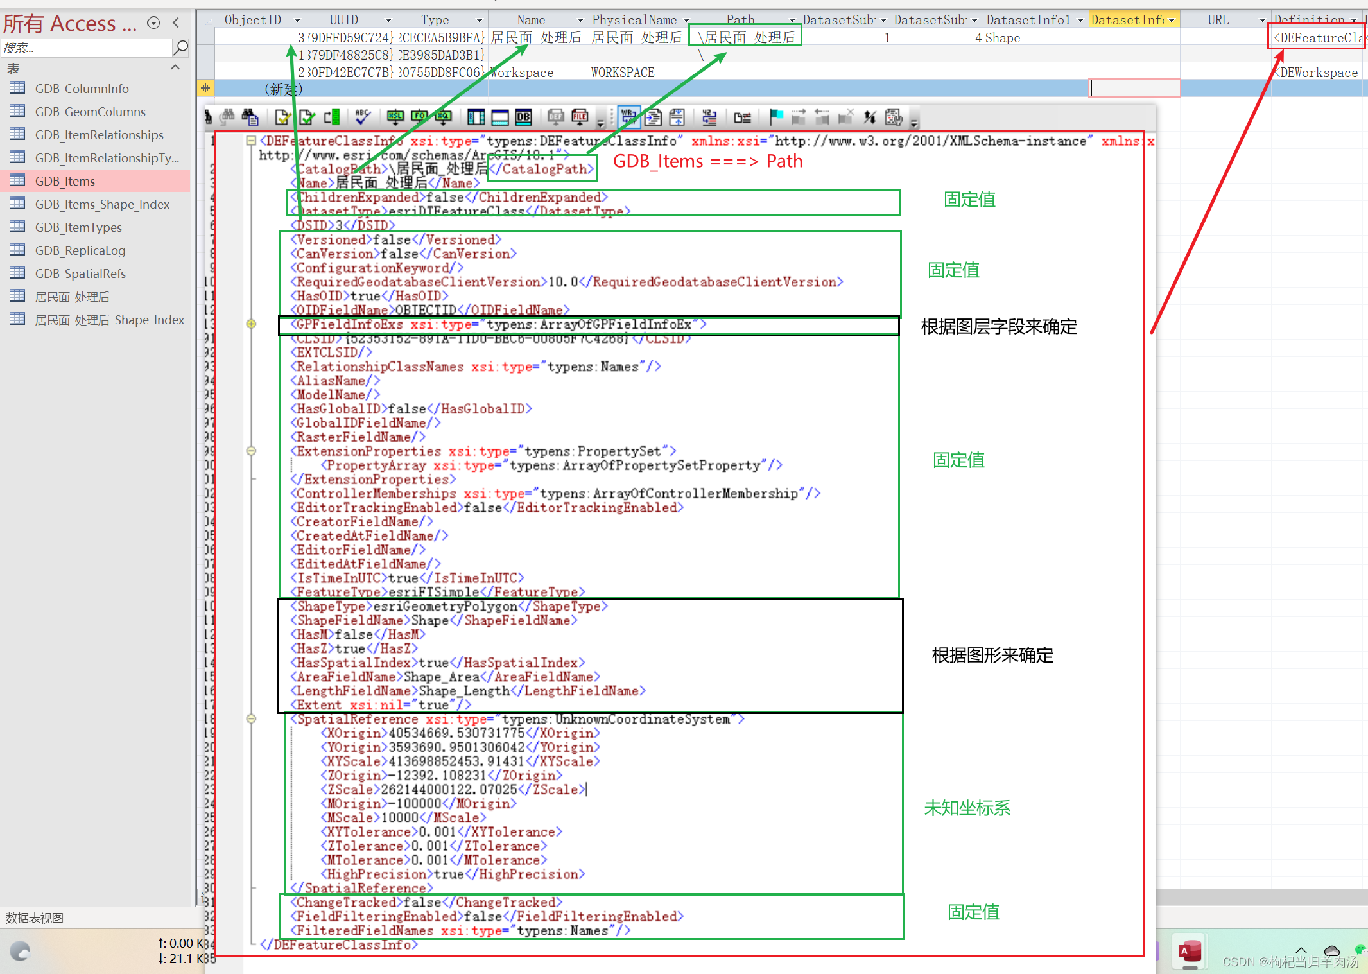Open the DB database view icon
This screenshot has height=974, width=1368.
coord(522,117)
